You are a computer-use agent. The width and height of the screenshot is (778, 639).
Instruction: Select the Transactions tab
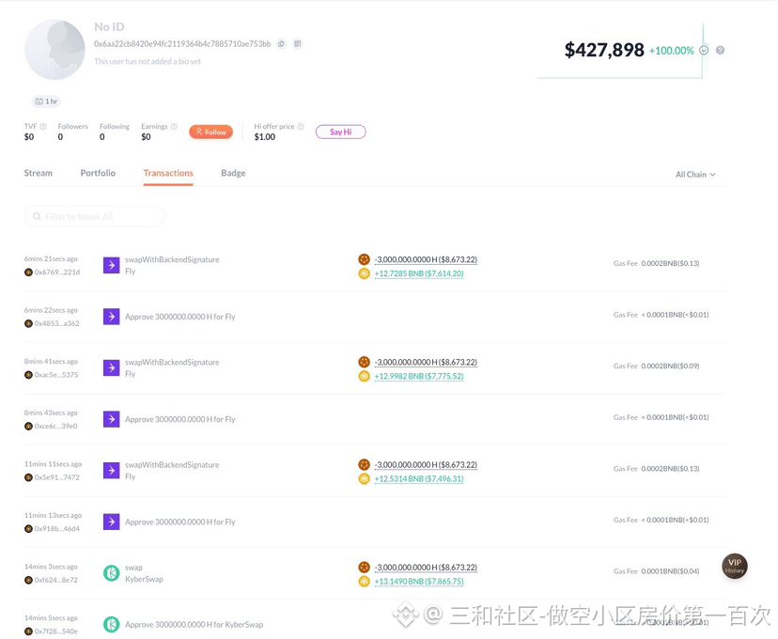tap(168, 173)
